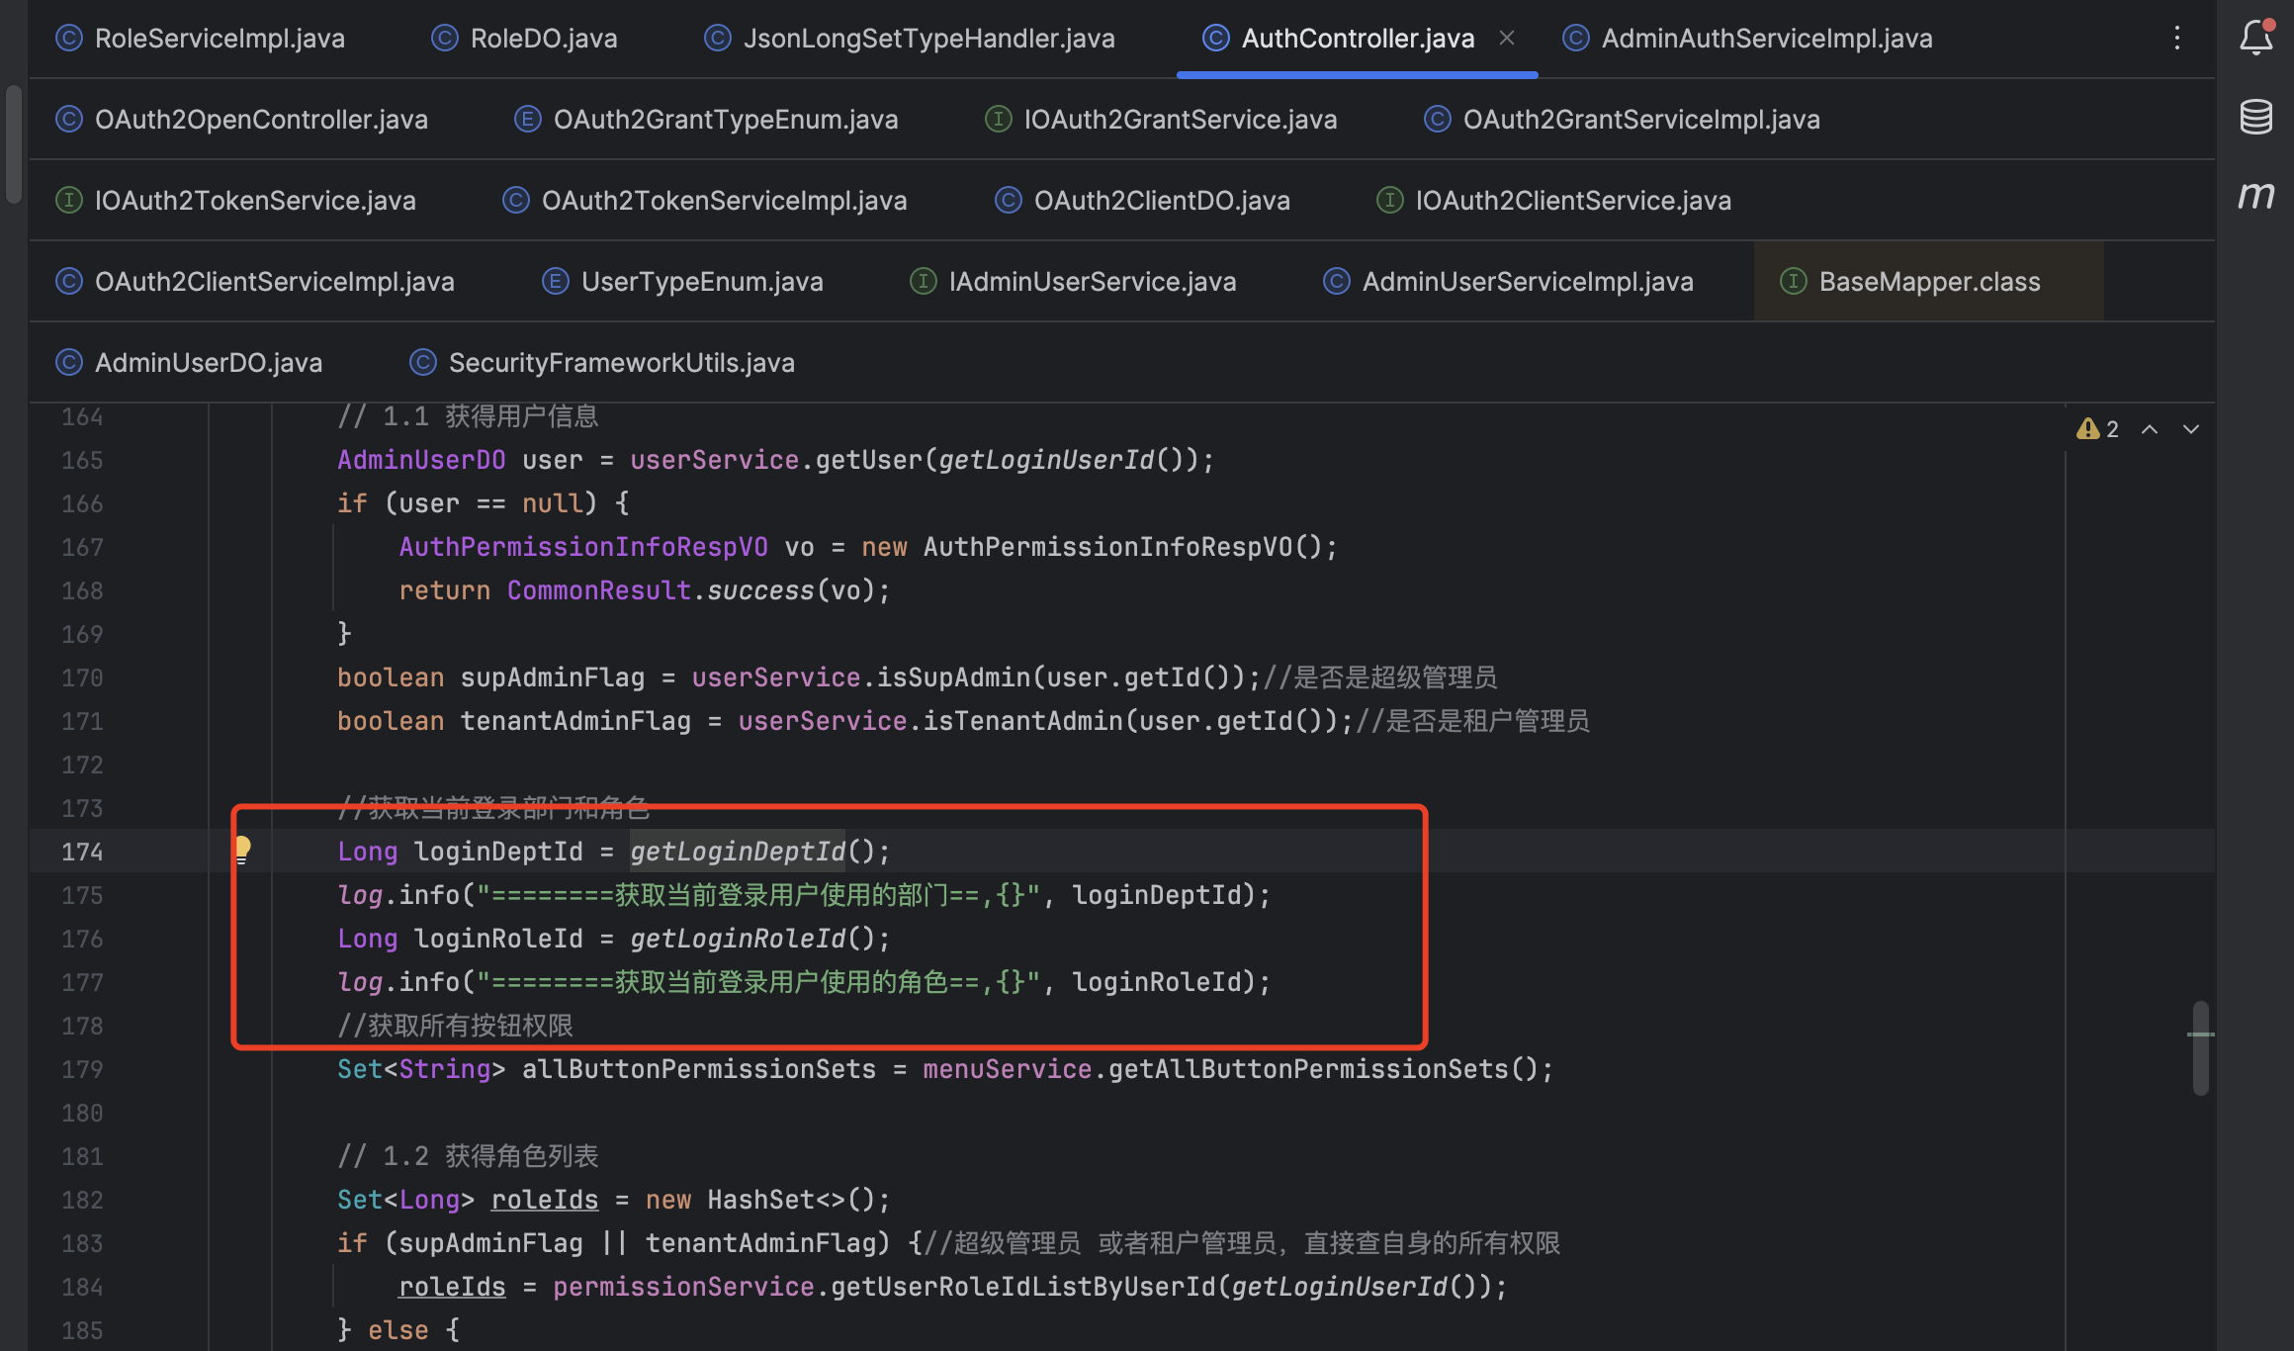
Task: Close the AuthController.java tab
Action: click(x=1507, y=38)
